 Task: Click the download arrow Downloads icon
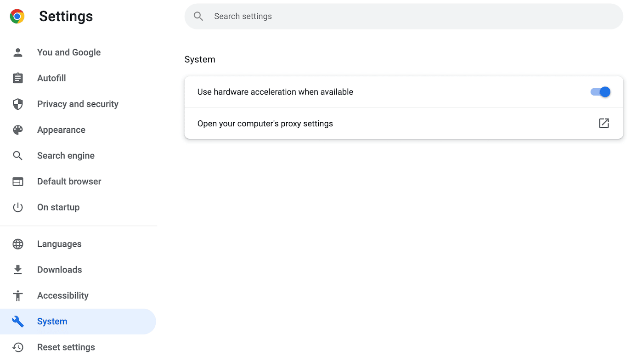pyautogui.click(x=18, y=270)
